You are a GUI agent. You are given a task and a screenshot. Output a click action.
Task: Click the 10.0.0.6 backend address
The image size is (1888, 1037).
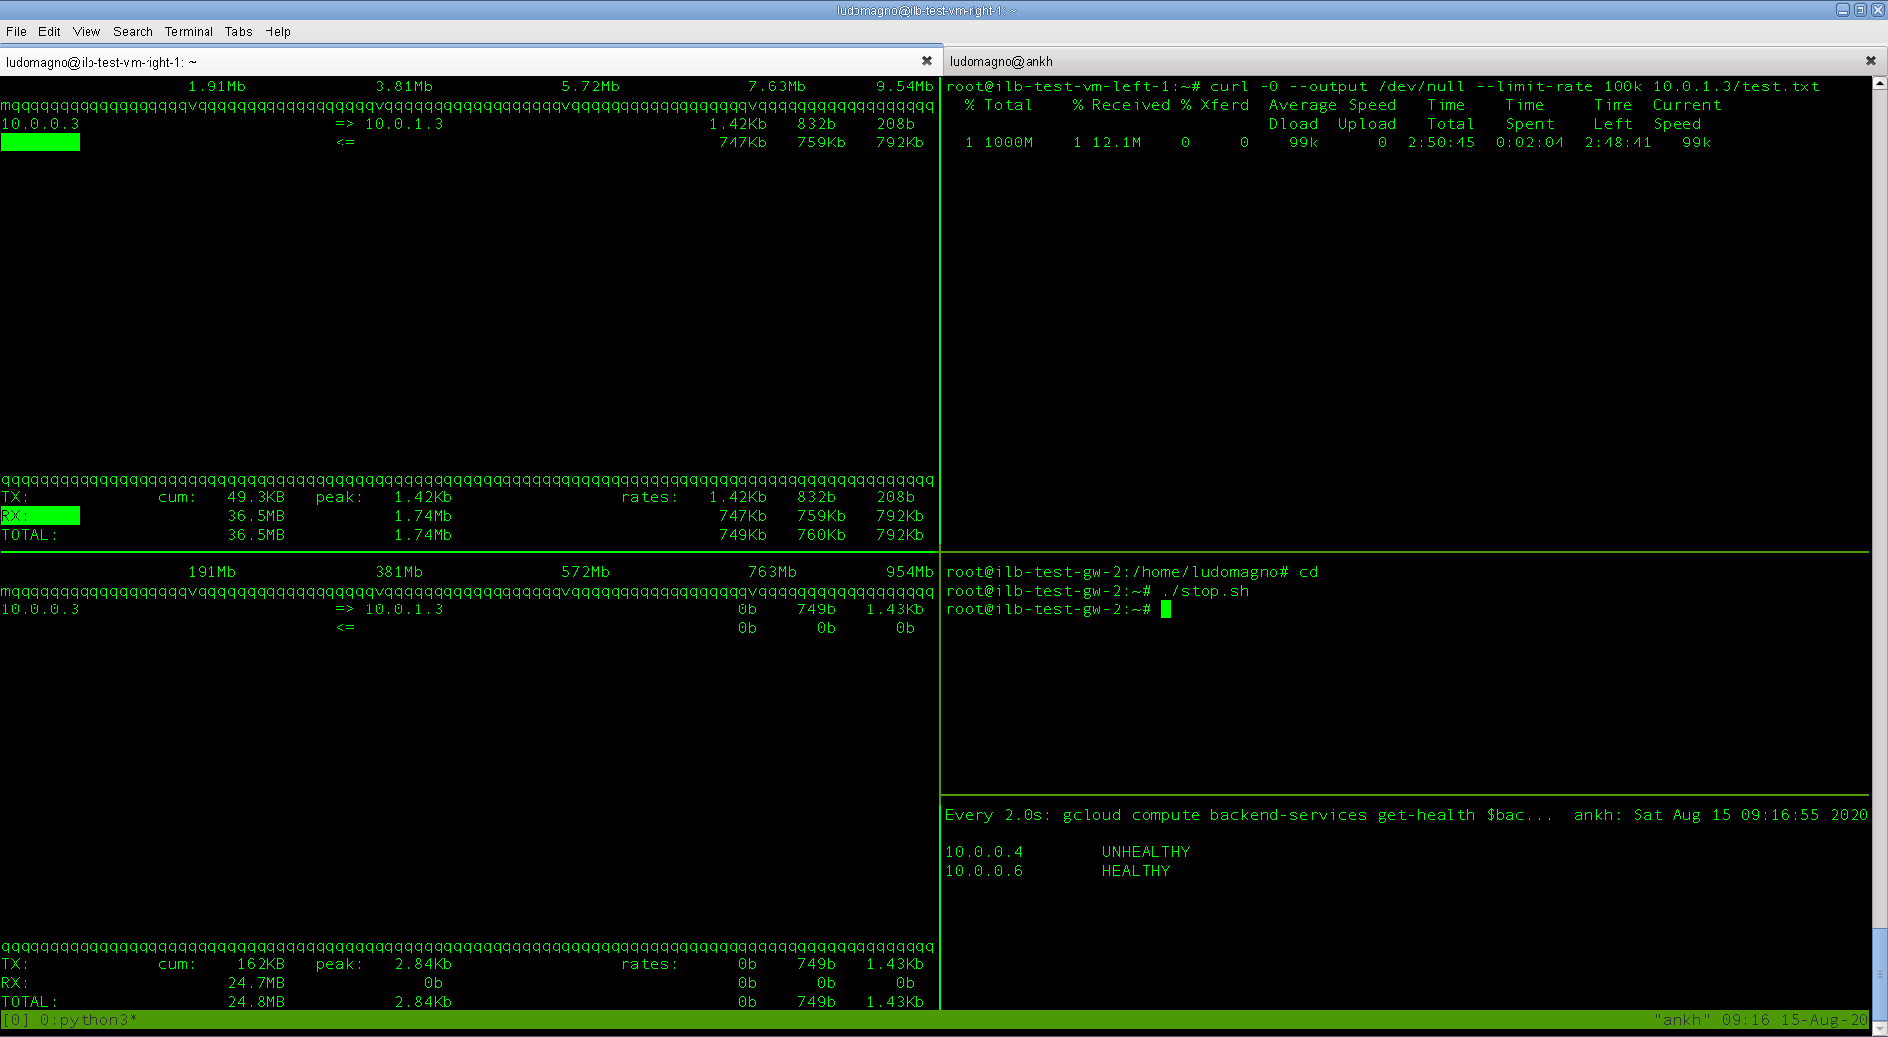(983, 871)
